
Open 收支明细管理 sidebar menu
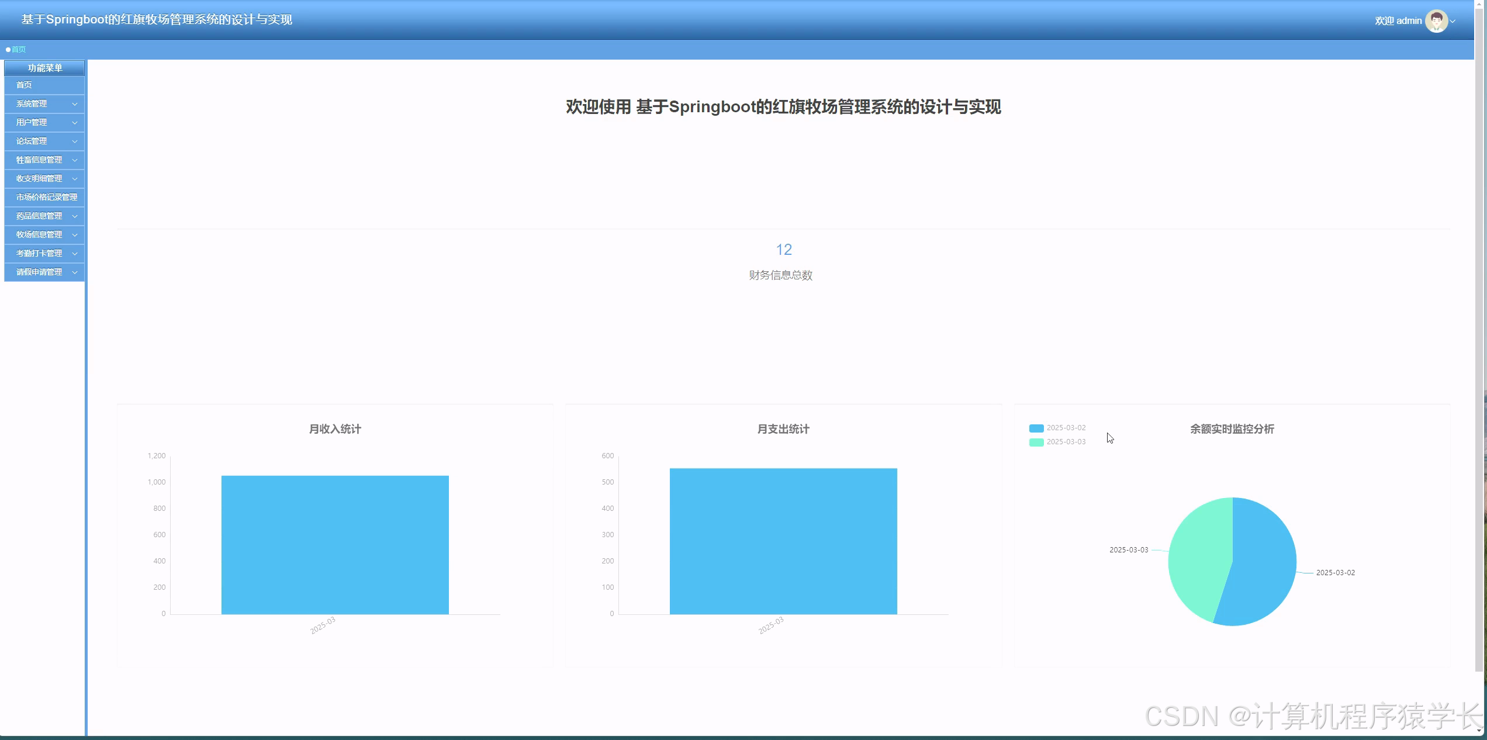pyautogui.click(x=39, y=179)
